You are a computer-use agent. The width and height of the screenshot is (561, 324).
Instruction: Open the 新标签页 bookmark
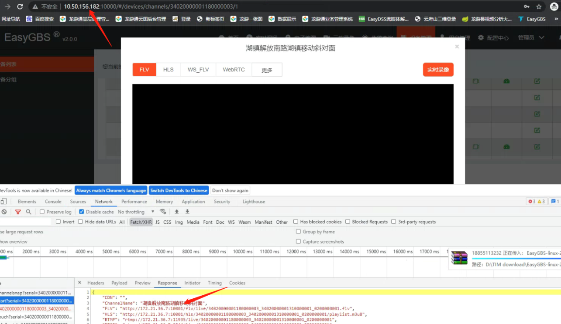pos(210,19)
